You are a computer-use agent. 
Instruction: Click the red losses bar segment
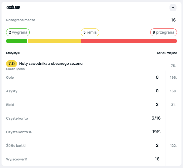(x=129, y=41)
